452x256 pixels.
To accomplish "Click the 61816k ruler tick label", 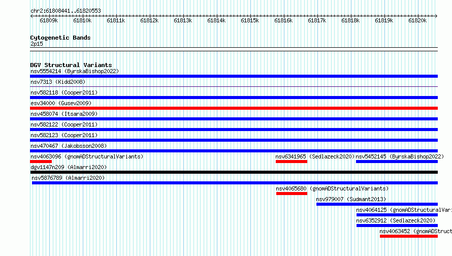I will pyautogui.click(x=283, y=20).
